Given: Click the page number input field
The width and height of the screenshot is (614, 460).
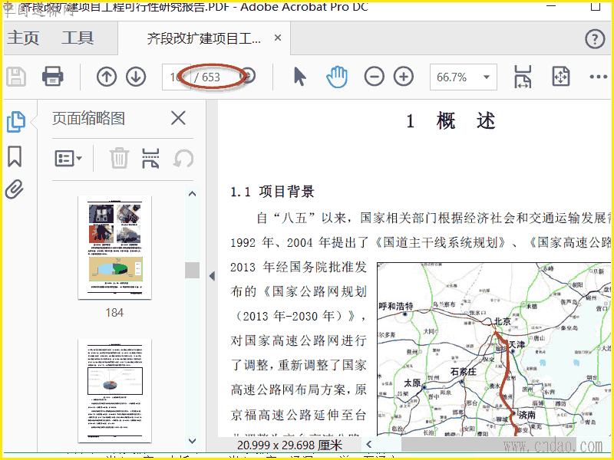Looking at the screenshot, I should (177, 77).
